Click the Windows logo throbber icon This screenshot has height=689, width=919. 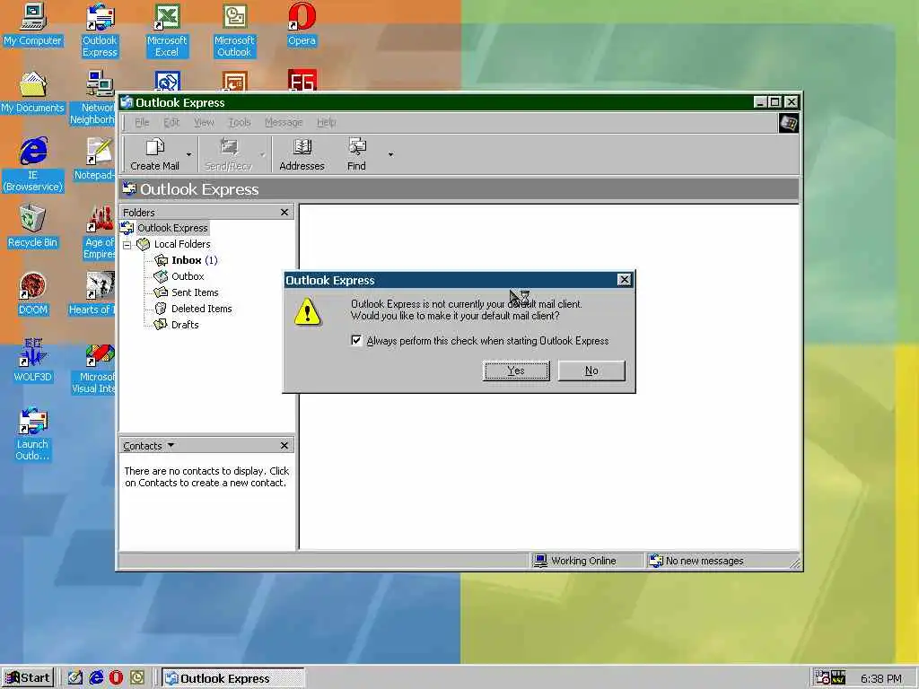[x=788, y=124]
